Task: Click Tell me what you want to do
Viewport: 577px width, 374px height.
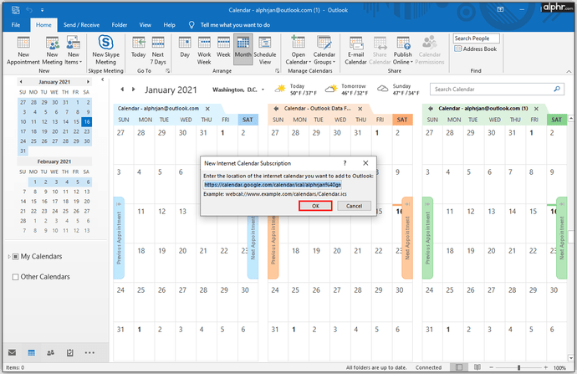Action: 235,25
